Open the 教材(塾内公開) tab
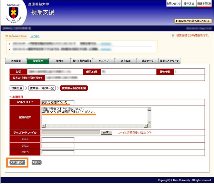 tap(82, 61)
